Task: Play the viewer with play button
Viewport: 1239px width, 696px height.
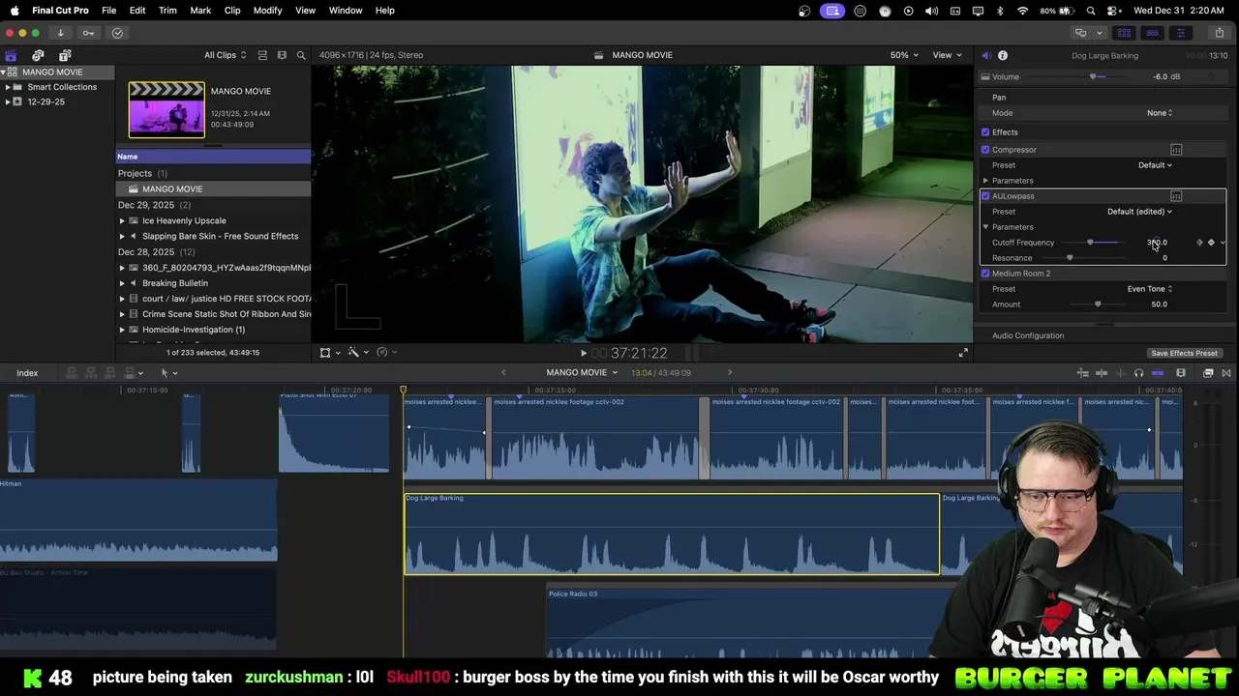Action: [x=584, y=354]
